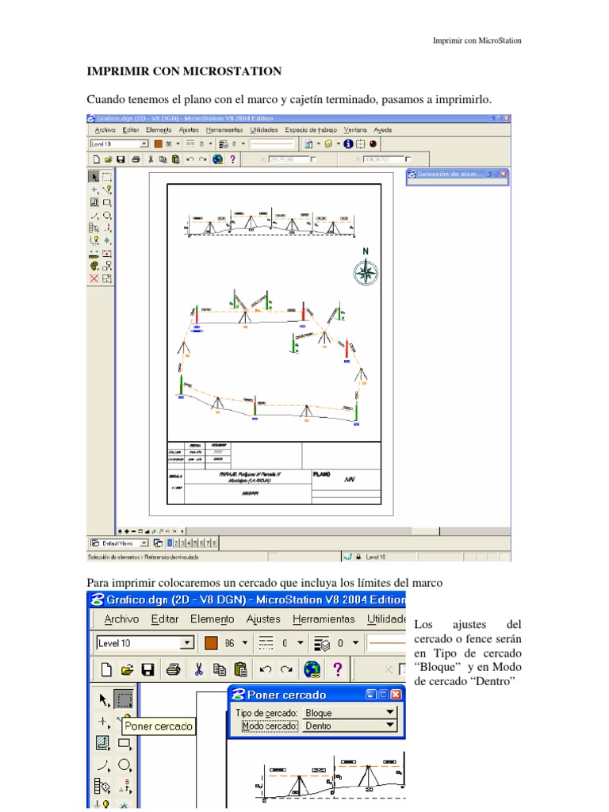
Task: Toggle view 6 button in upper window
Action: click(201, 543)
